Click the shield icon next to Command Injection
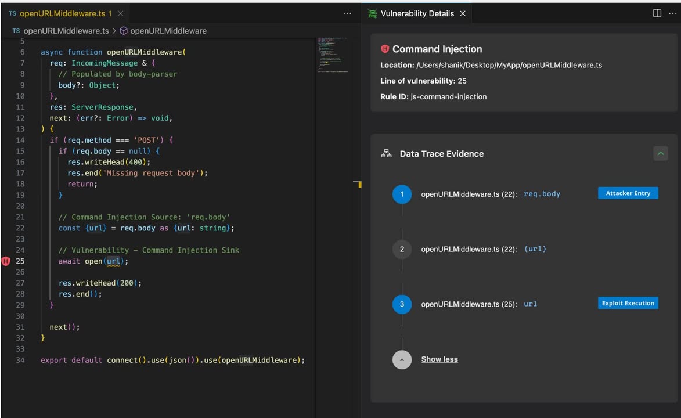 pyautogui.click(x=383, y=49)
